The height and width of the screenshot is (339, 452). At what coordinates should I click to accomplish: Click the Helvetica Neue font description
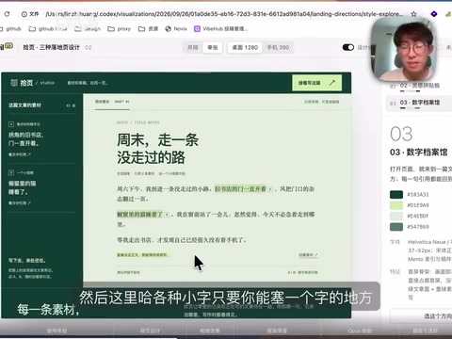(429, 250)
